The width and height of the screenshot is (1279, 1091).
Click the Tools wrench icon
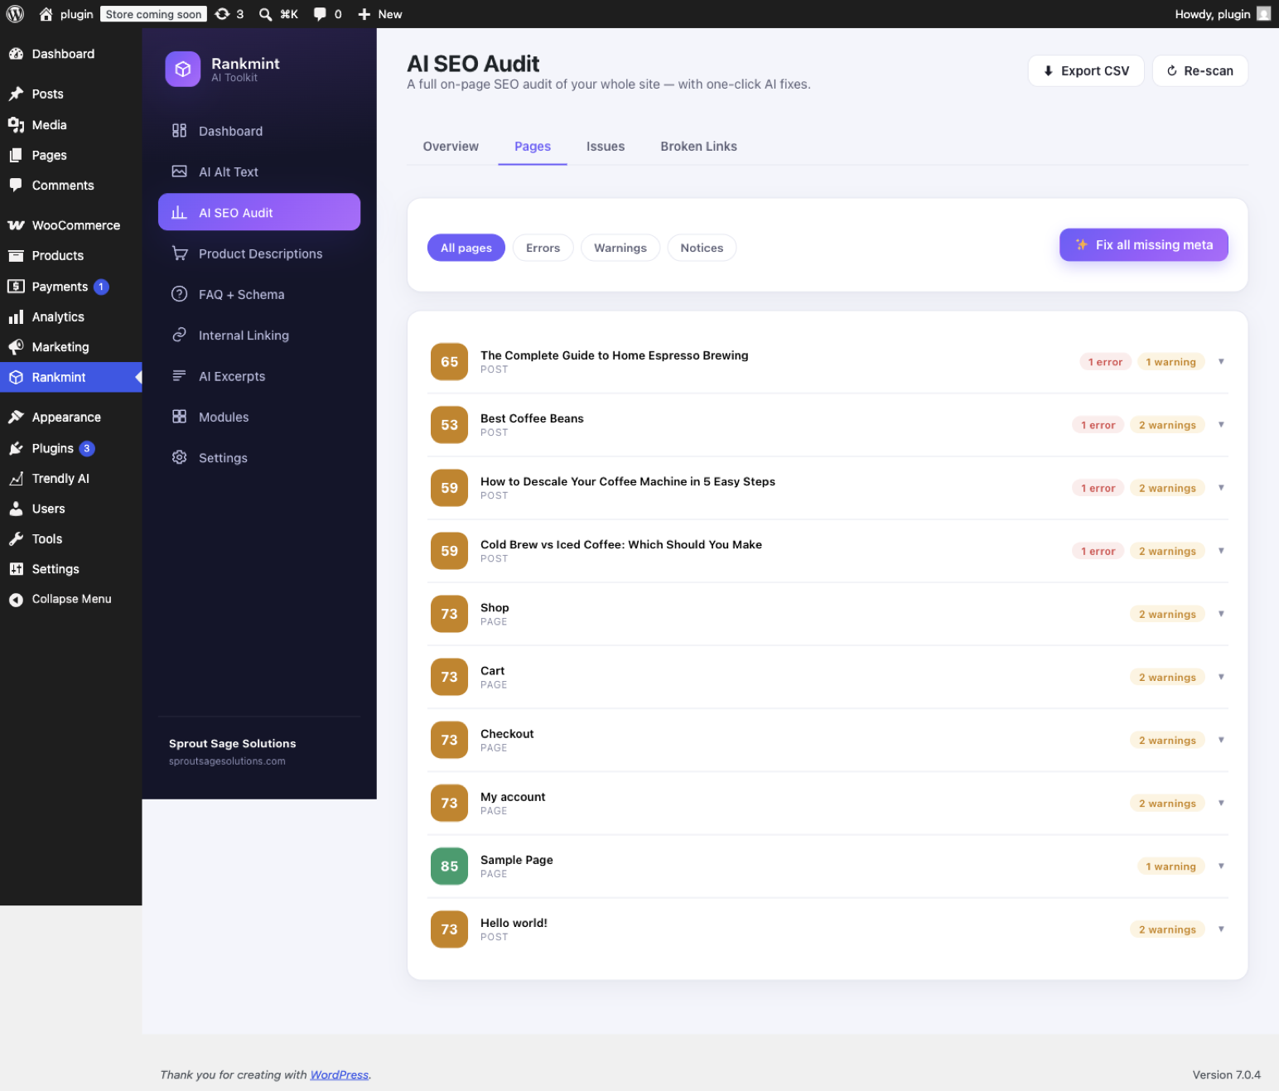coord(16,539)
